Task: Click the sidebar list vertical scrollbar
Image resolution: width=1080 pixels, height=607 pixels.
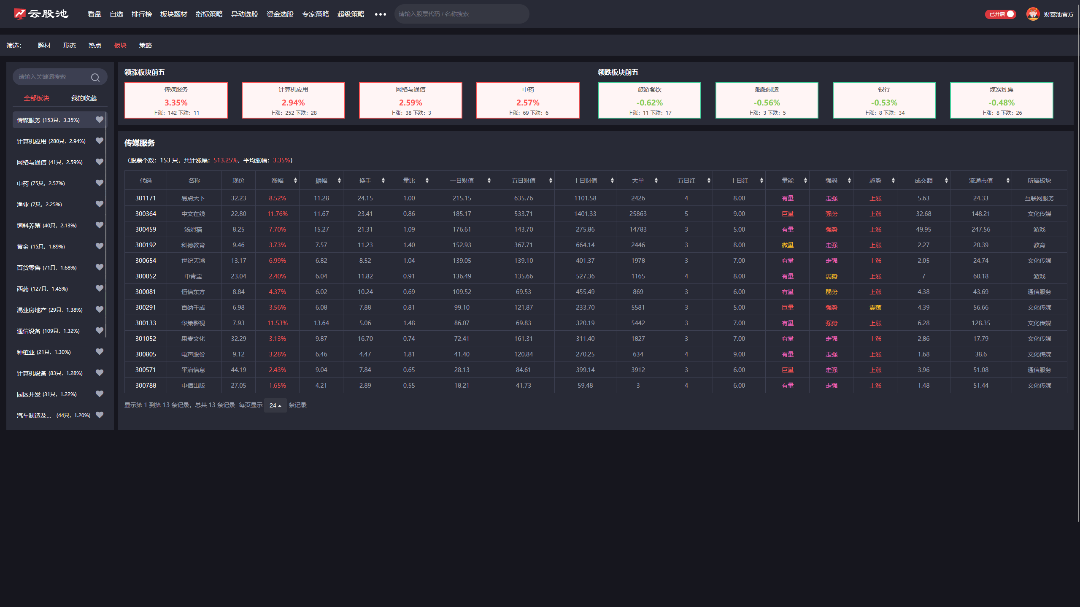Action: pyautogui.click(x=106, y=224)
